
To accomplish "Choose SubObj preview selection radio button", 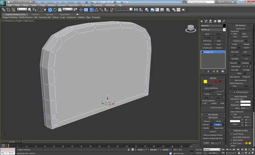I will [x=209, y=103].
